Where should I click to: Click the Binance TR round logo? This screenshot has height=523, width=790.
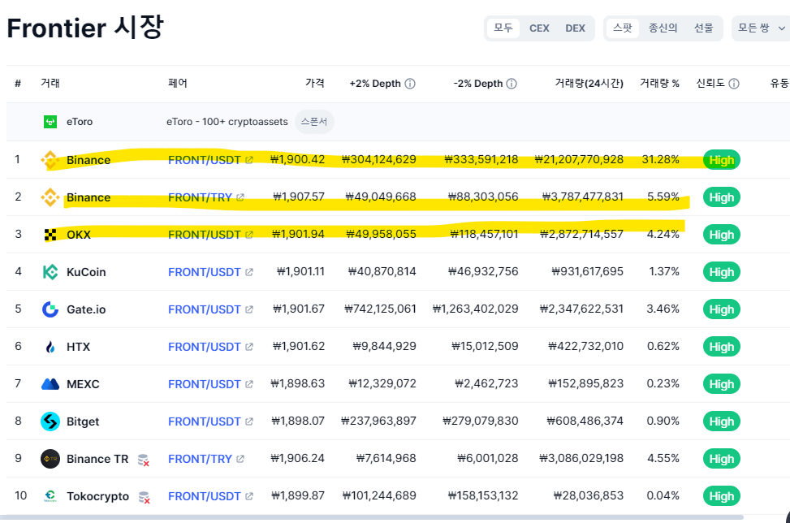[x=50, y=459]
